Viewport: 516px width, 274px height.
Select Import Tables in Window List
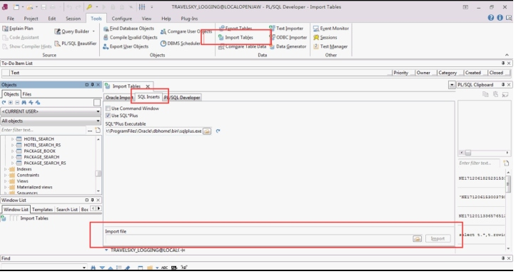(x=34, y=219)
